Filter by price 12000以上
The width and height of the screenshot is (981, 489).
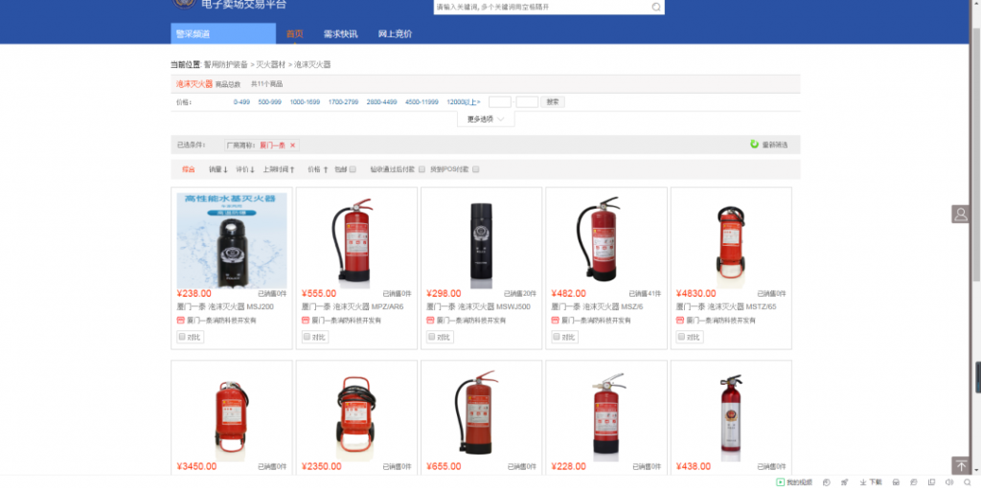pos(464,102)
